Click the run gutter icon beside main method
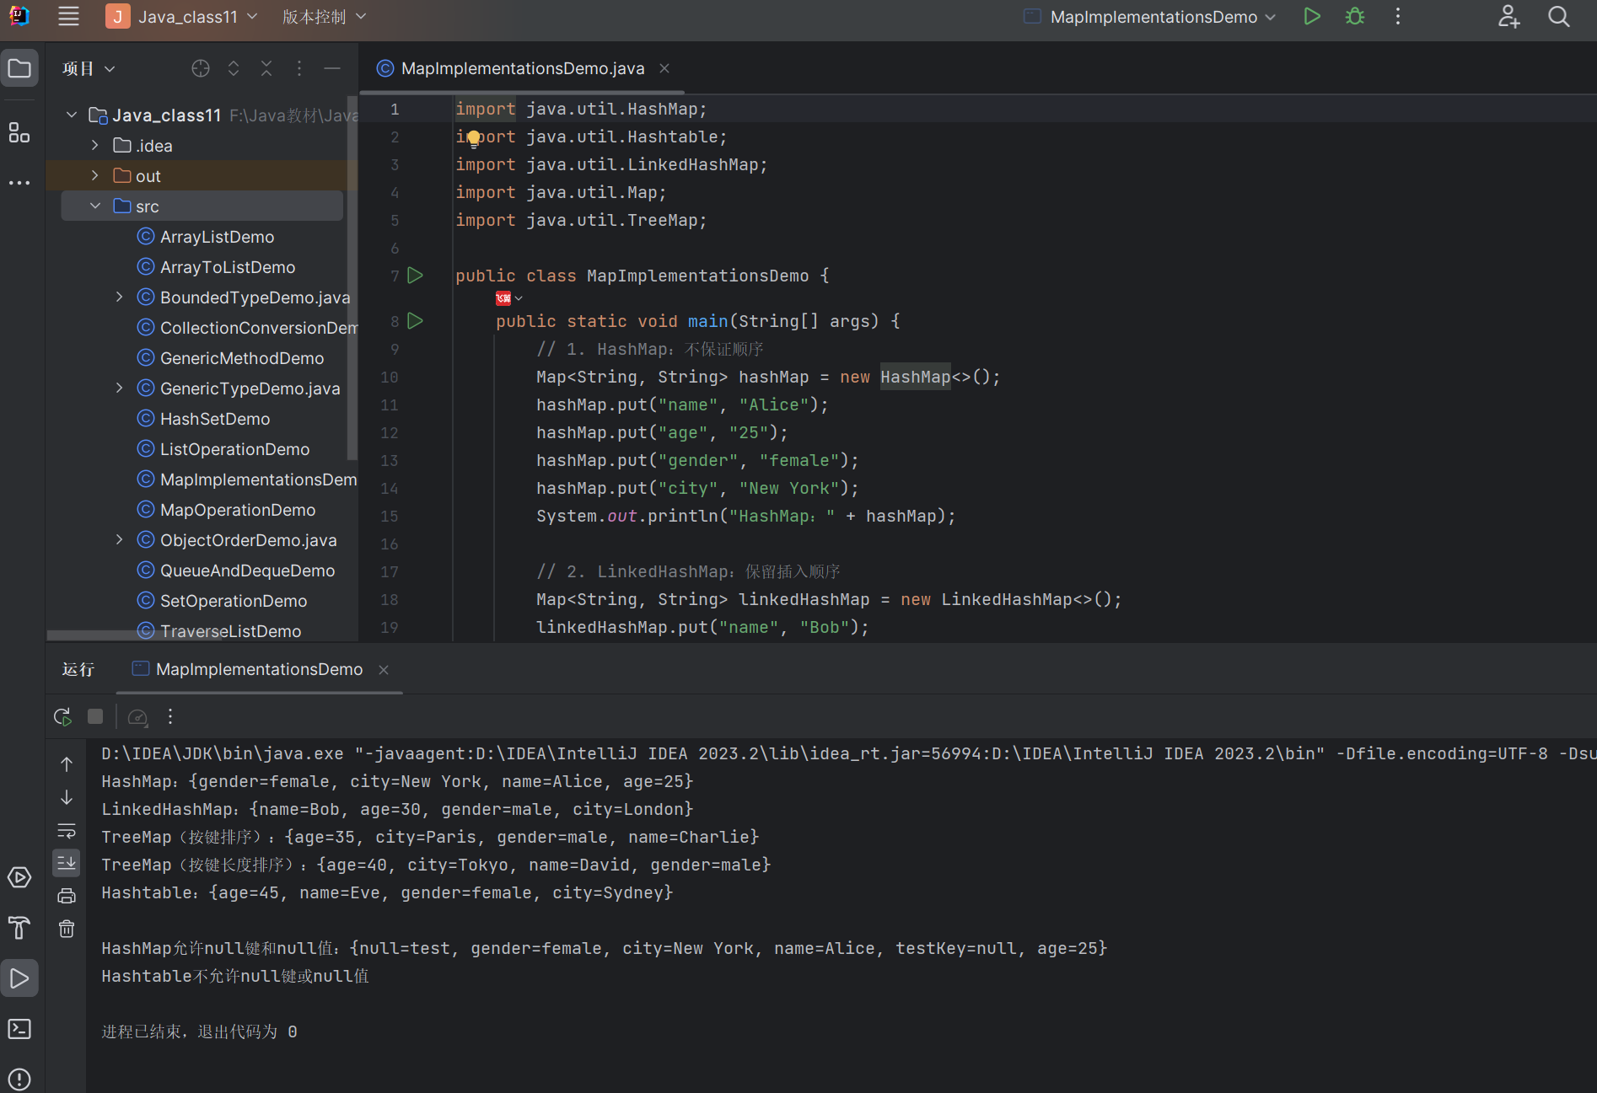The height and width of the screenshot is (1093, 1597). (x=416, y=321)
